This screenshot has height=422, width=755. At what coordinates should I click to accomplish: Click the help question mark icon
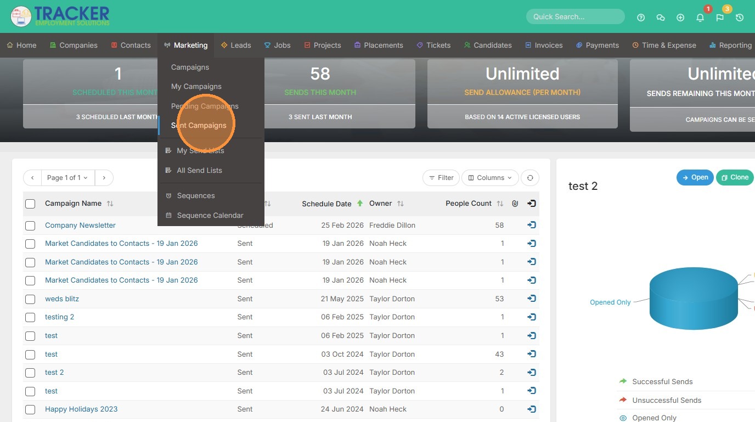(x=641, y=18)
